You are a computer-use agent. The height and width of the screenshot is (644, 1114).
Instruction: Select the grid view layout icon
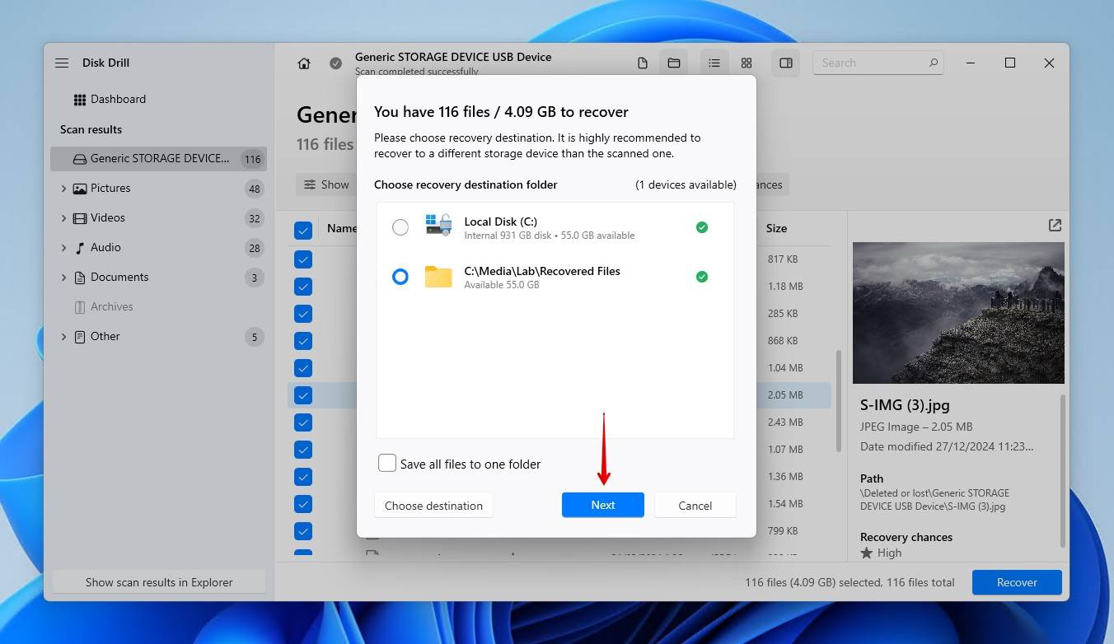point(747,63)
